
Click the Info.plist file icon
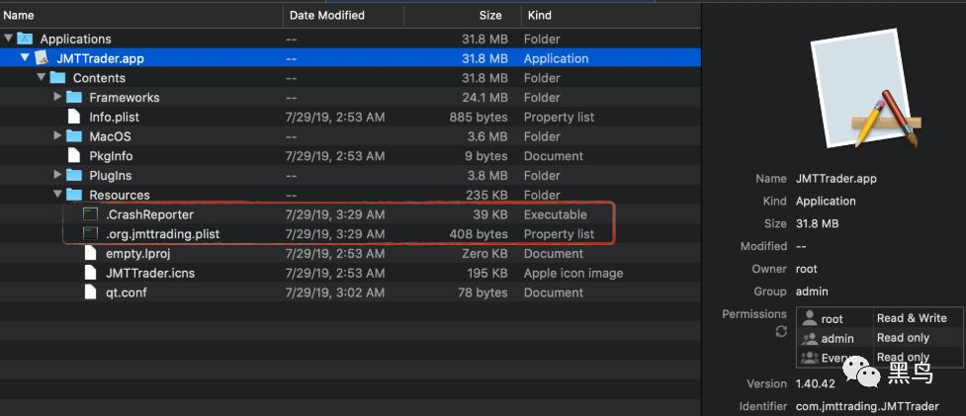tap(74, 117)
